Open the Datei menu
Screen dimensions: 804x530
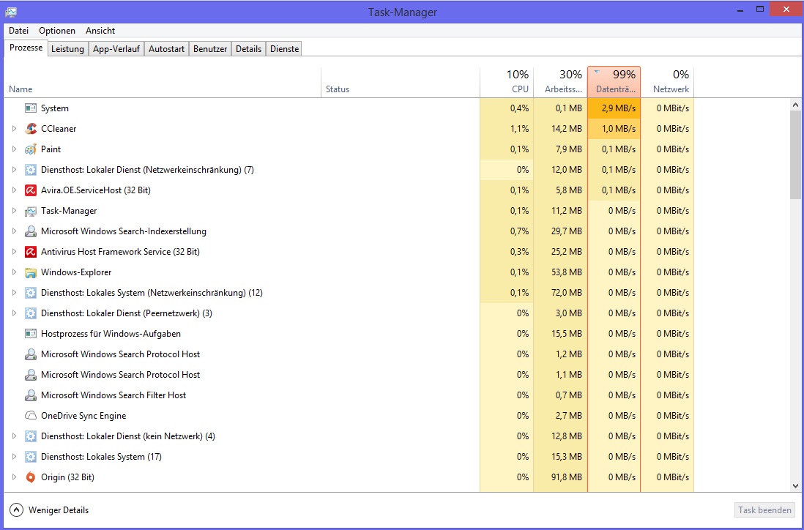tap(18, 31)
